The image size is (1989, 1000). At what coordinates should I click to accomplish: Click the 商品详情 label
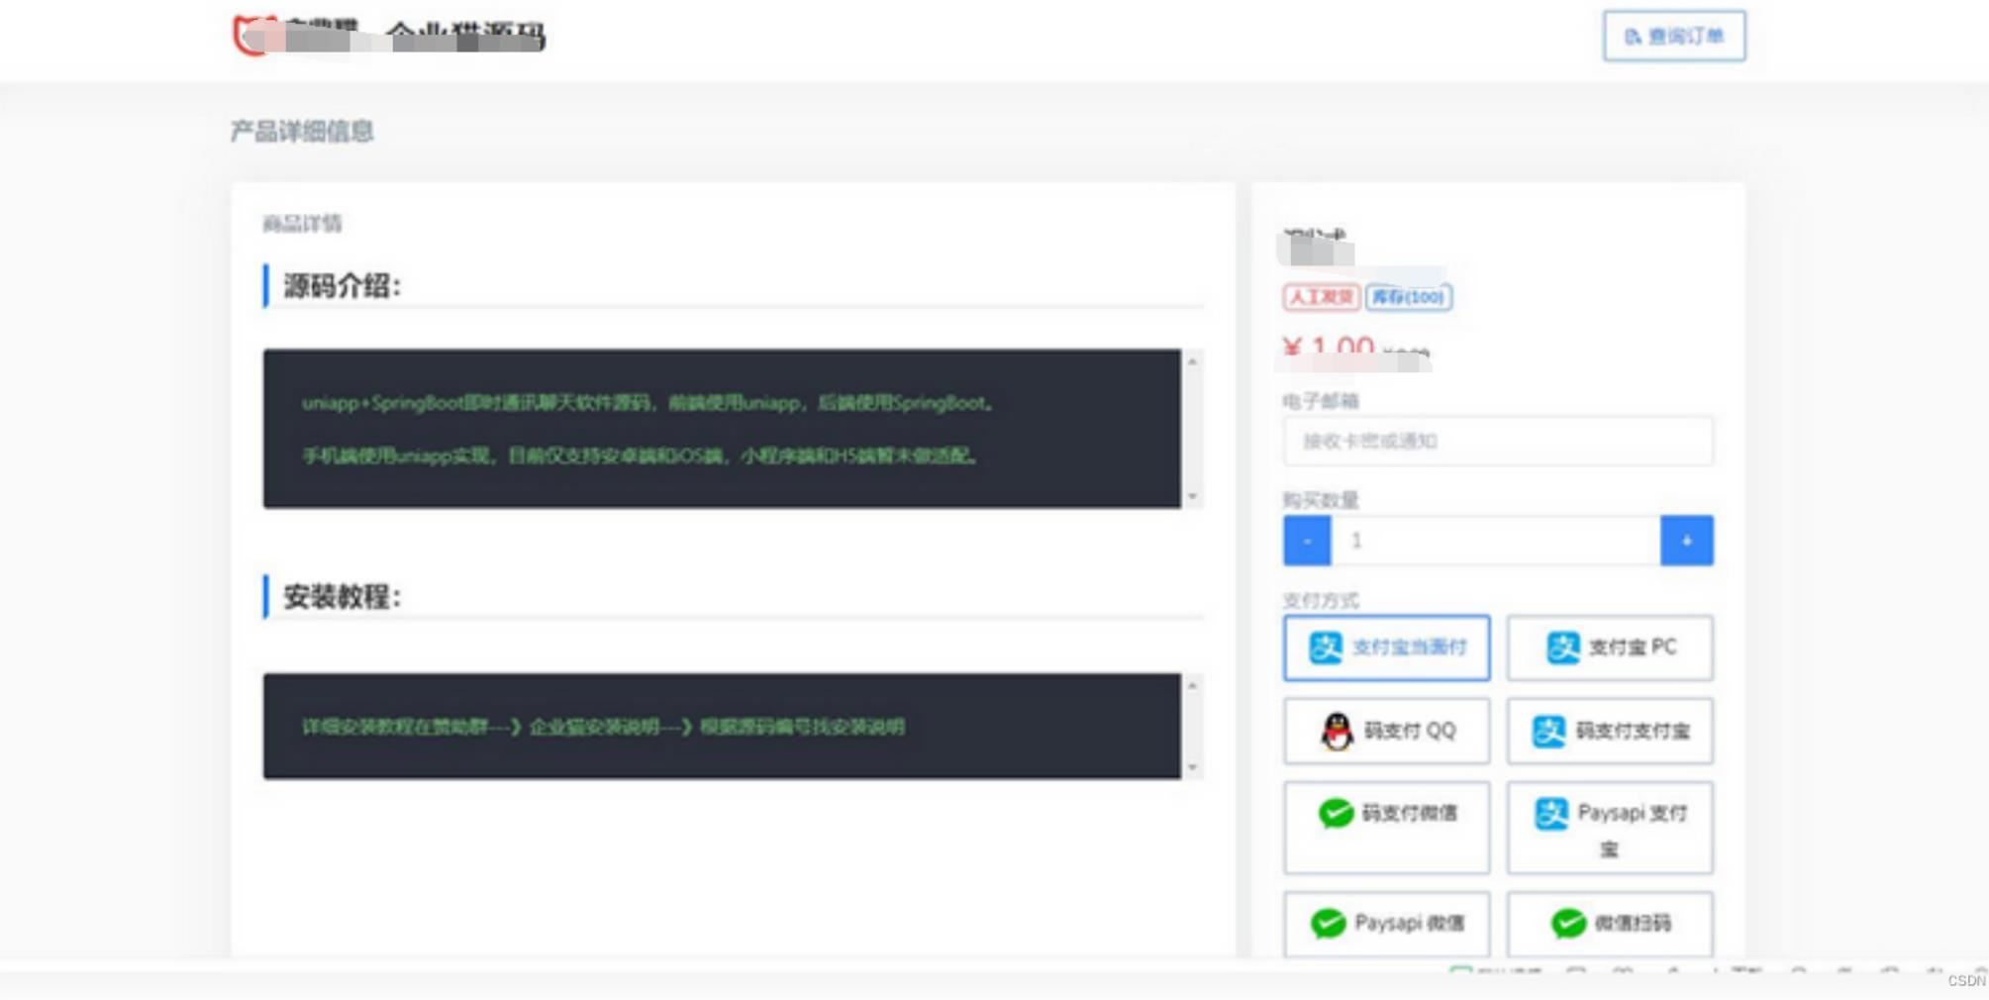[x=302, y=224]
